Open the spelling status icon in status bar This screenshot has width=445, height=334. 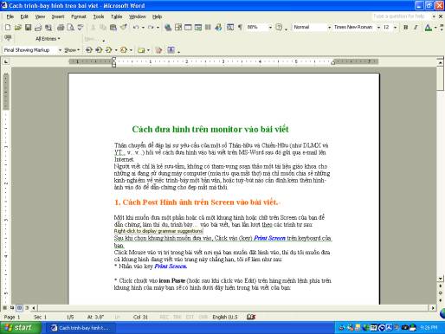251,317
